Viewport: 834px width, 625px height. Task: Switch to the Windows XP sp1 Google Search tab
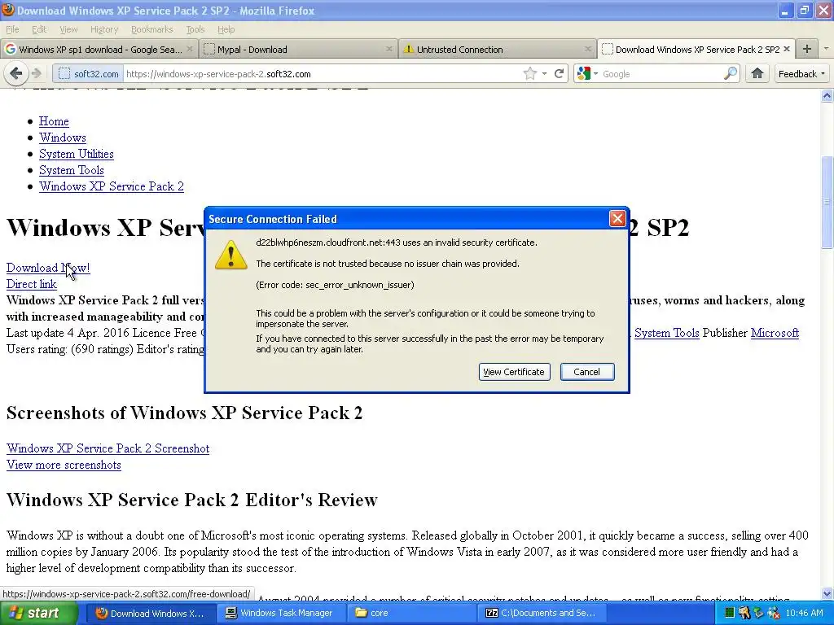99,49
